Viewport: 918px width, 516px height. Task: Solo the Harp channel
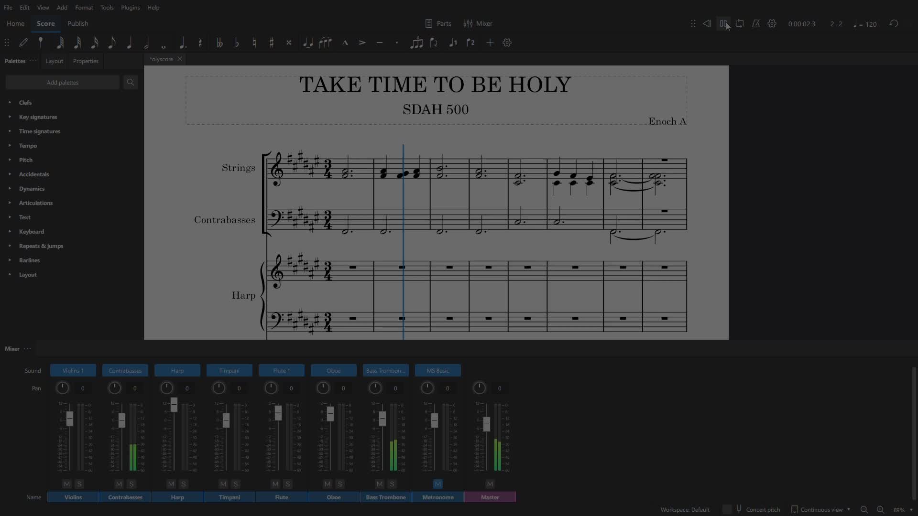[x=184, y=484]
